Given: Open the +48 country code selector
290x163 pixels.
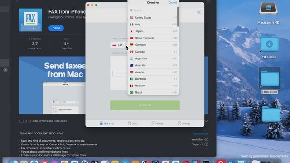Looking at the screenshot, I should click(118, 45).
